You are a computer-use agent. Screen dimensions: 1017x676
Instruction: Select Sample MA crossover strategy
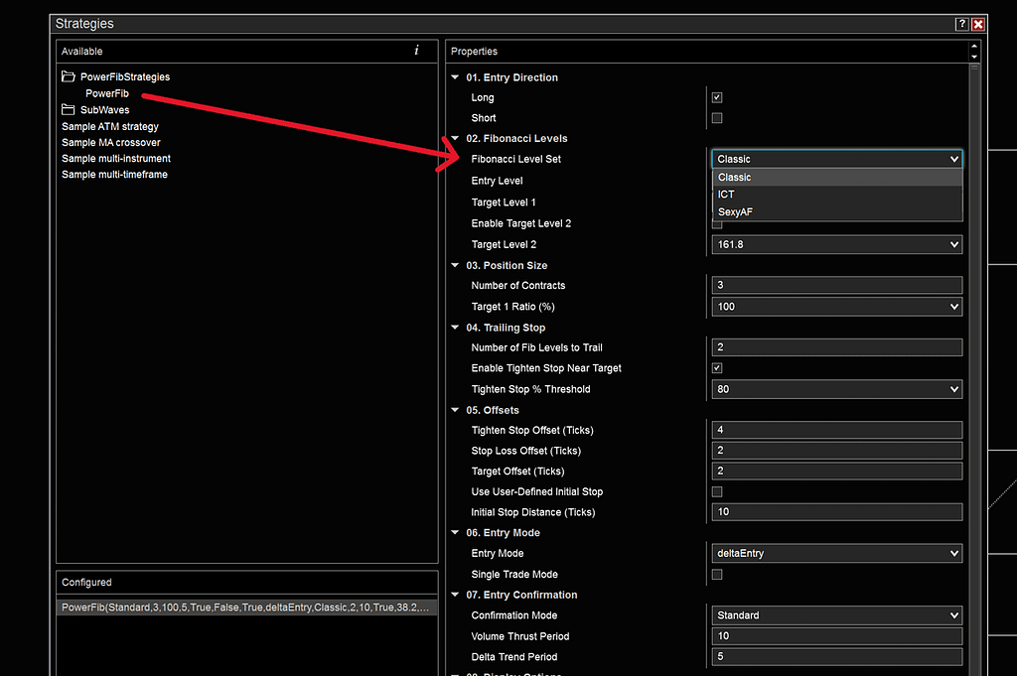pyautogui.click(x=110, y=143)
